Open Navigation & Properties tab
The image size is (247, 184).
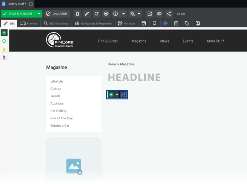point(93,23)
